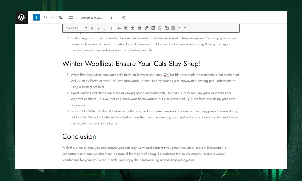
Task: Expand the code options dropdown arrow
Action: click(x=185, y=28)
